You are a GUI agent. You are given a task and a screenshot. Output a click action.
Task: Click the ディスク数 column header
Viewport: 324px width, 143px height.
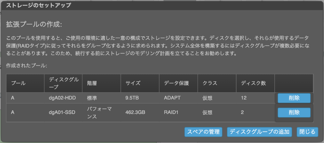pos(255,83)
